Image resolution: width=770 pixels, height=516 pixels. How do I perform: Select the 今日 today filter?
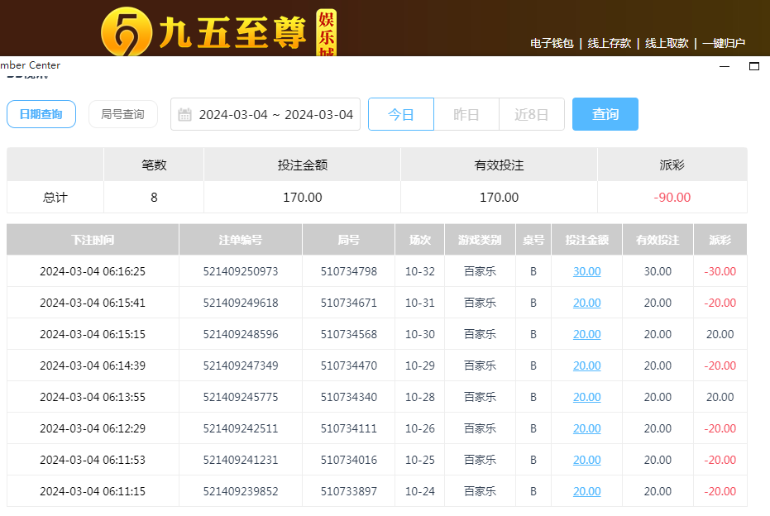click(401, 114)
